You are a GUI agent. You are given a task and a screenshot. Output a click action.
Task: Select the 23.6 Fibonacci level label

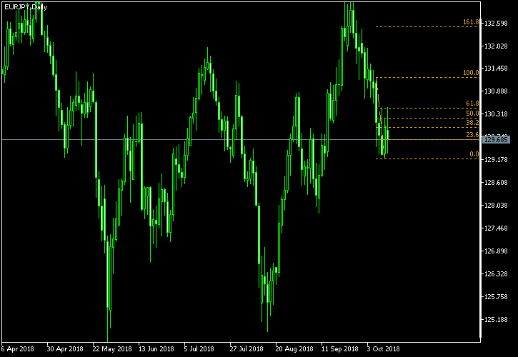(x=472, y=135)
